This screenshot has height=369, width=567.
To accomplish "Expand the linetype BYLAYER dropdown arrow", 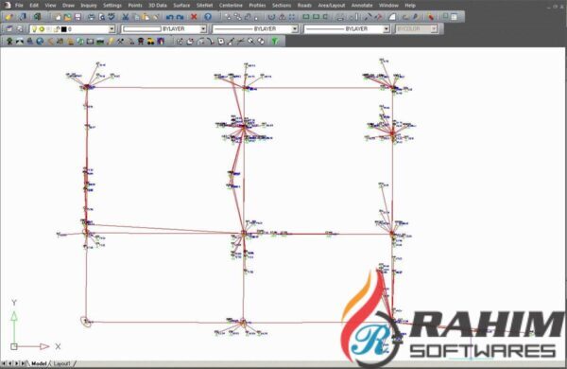I will click(x=295, y=29).
